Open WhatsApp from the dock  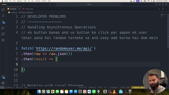click(x=94, y=92)
